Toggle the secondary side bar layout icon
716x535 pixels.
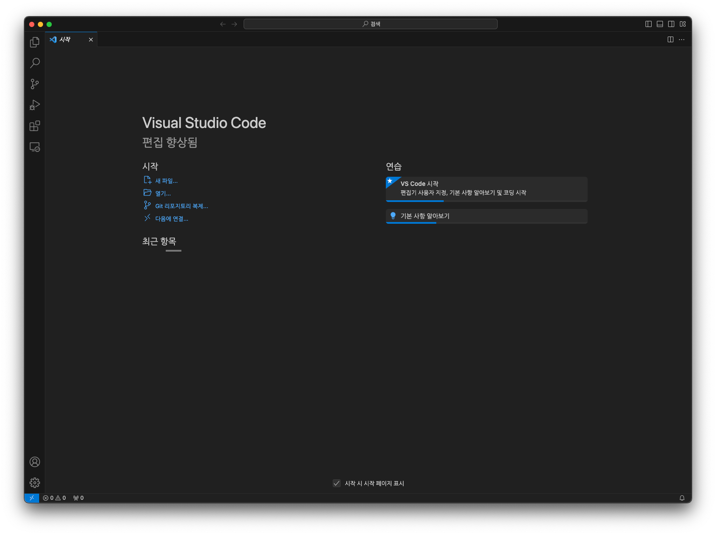671,24
